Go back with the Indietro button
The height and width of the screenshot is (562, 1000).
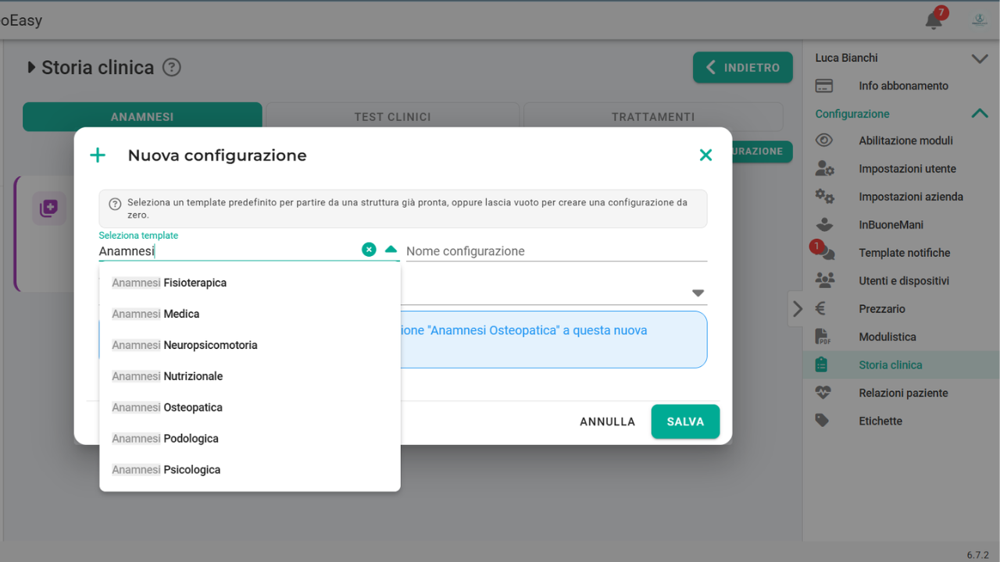[743, 68]
